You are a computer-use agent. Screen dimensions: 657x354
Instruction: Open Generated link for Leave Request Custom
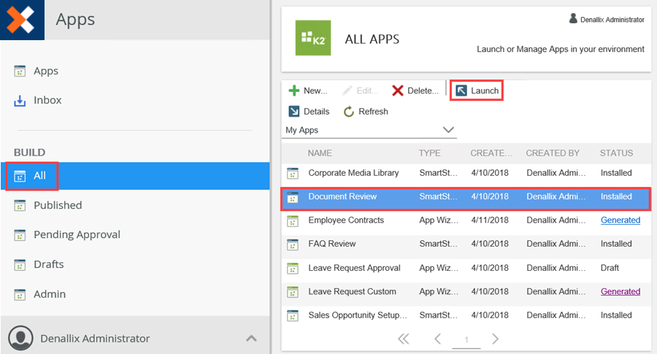click(x=620, y=291)
